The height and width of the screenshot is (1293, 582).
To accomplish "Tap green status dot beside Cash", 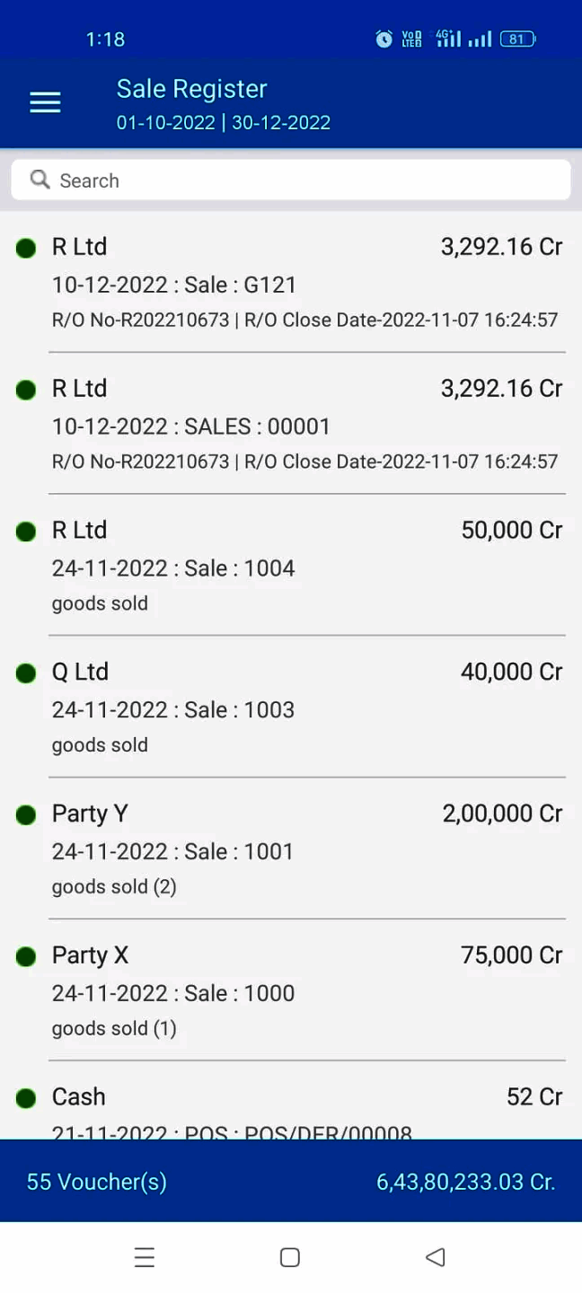I will [26, 1098].
